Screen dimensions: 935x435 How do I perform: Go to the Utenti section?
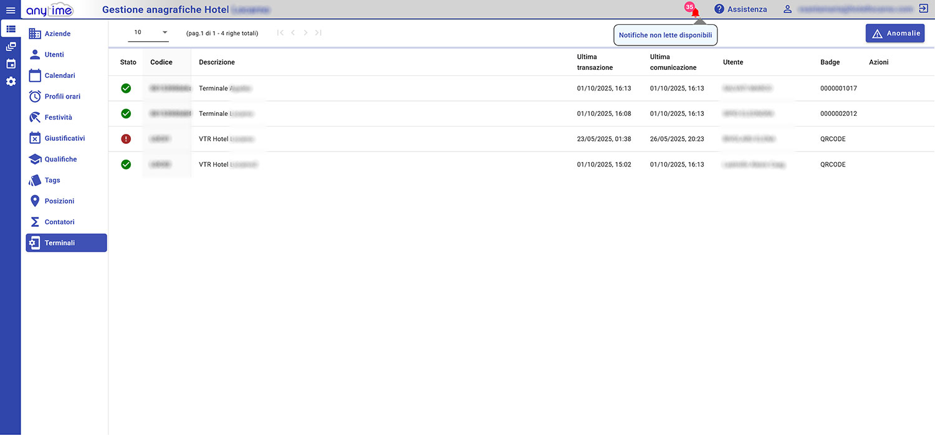54,55
